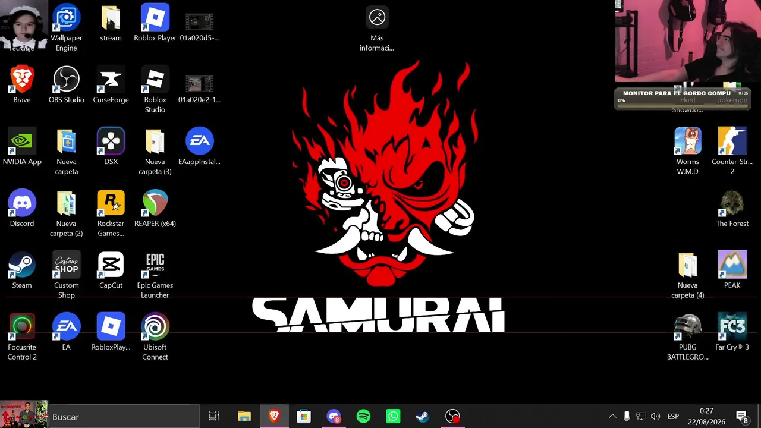The image size is (761, 428).
Task: Open Steam from the taskbar
Action: pyautogui.click(x=423, y=417)
